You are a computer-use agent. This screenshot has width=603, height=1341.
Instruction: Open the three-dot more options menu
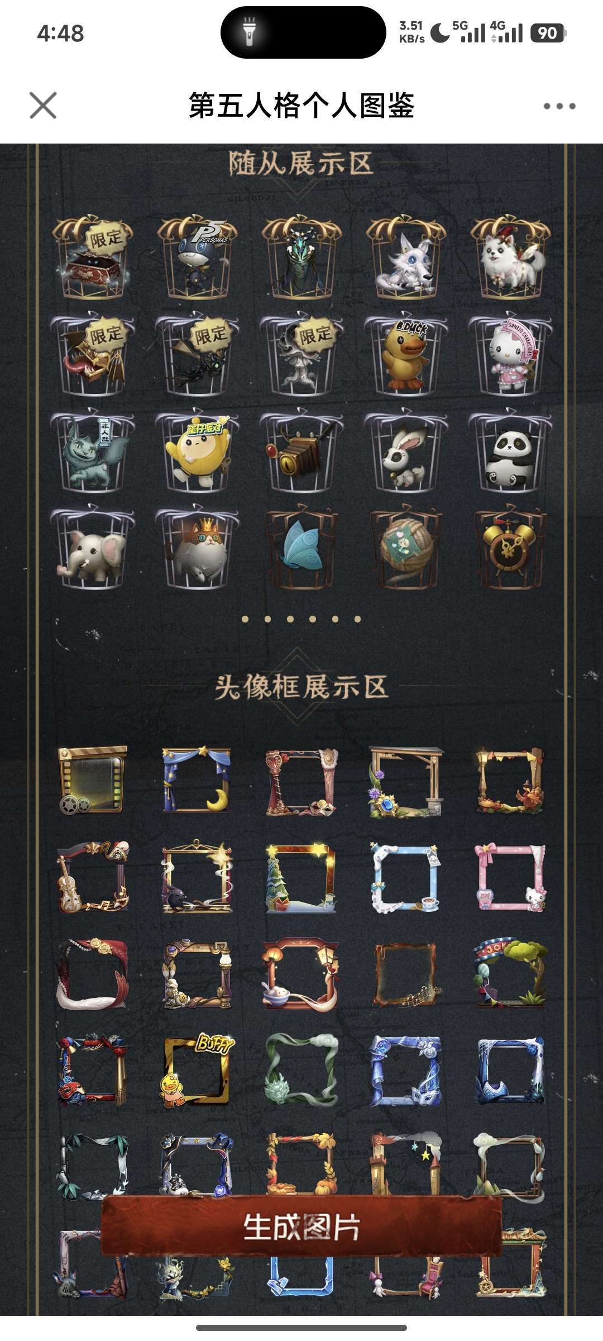[x=559, y=106]
